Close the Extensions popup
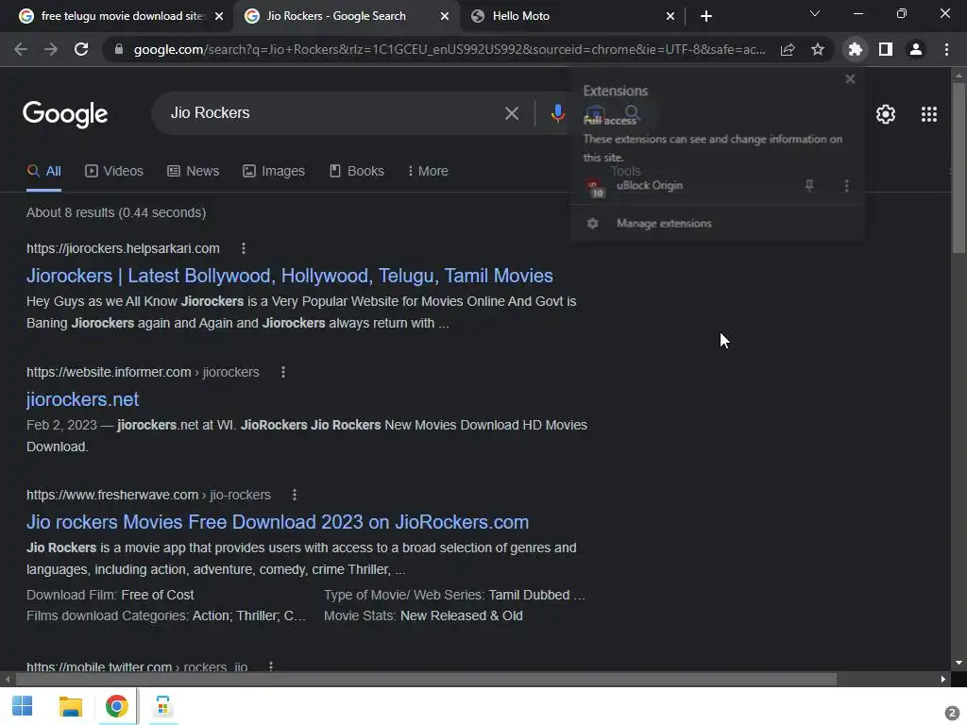Screen dimensions: 967x725 [x=850, y=79]
